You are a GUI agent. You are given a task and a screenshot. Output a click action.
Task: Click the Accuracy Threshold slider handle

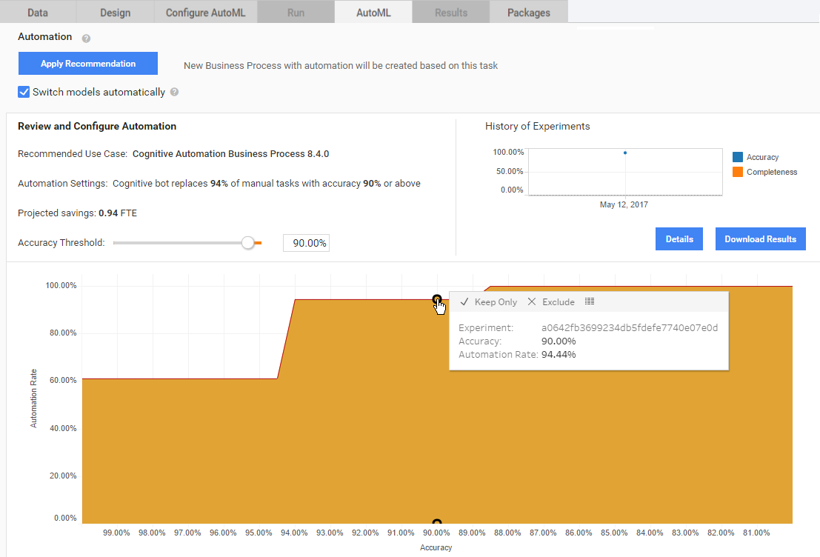click(248, 243)
